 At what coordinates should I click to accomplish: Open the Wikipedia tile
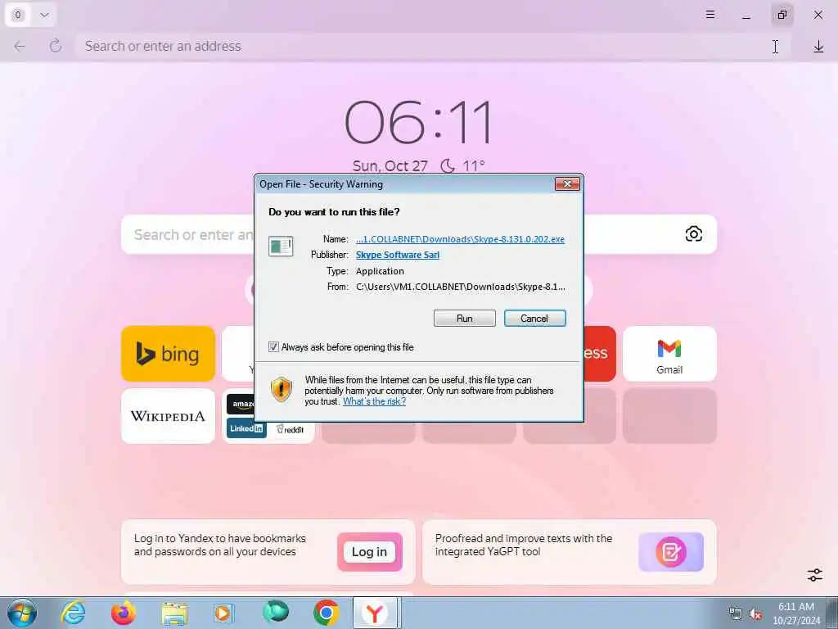click(168, 416)
